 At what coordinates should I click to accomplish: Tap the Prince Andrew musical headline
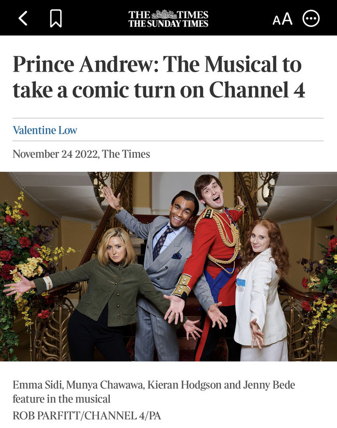[x=159, y=77]
